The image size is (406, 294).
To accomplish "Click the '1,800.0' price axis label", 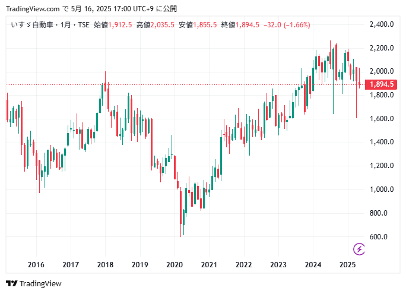I will [382, 95].
